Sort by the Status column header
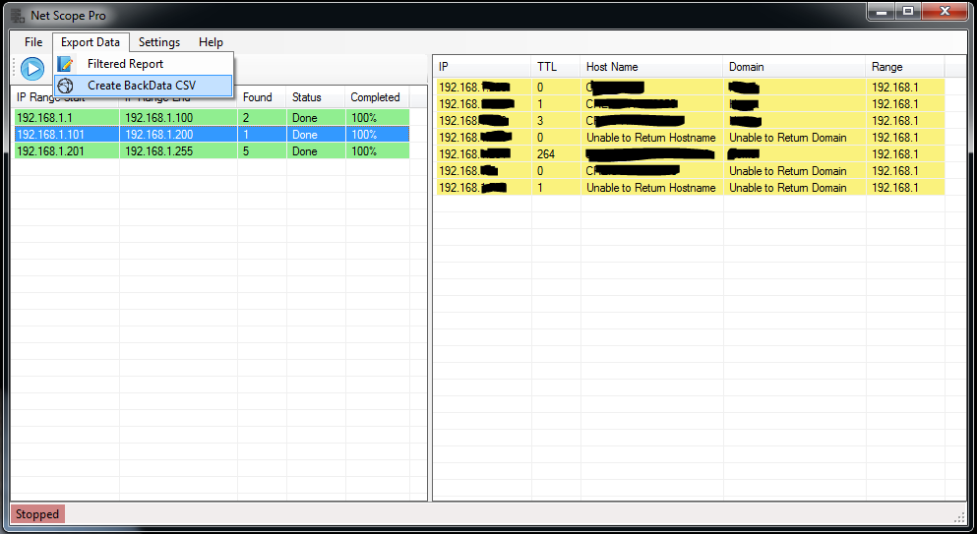 click(x=316, y=97)
